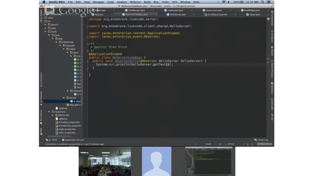This screenshot has width=314, height=176.
Task: Open the IntelliJ IDEA application menu
Action: pos(57,2)
